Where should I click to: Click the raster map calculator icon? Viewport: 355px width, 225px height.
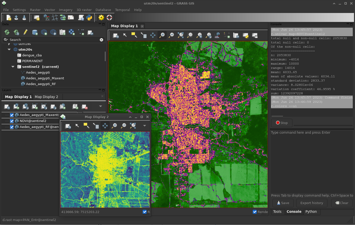[47, 17]
